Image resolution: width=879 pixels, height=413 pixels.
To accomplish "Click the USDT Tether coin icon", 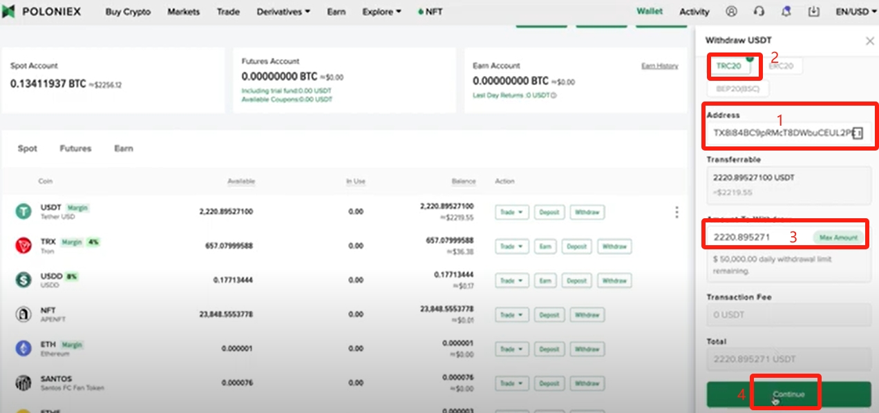I will tap(23, 212).
